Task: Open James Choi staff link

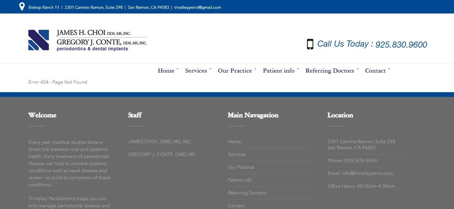Action: [159, 141]
